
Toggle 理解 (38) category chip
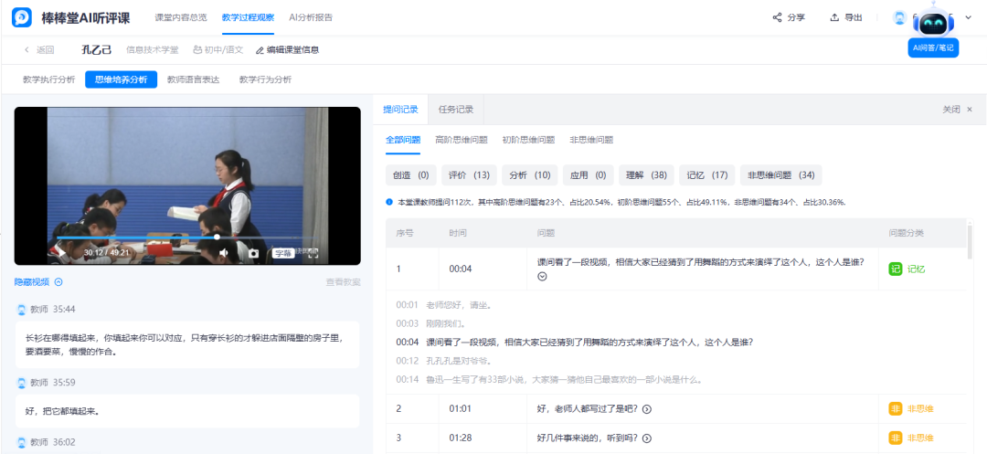646,175
